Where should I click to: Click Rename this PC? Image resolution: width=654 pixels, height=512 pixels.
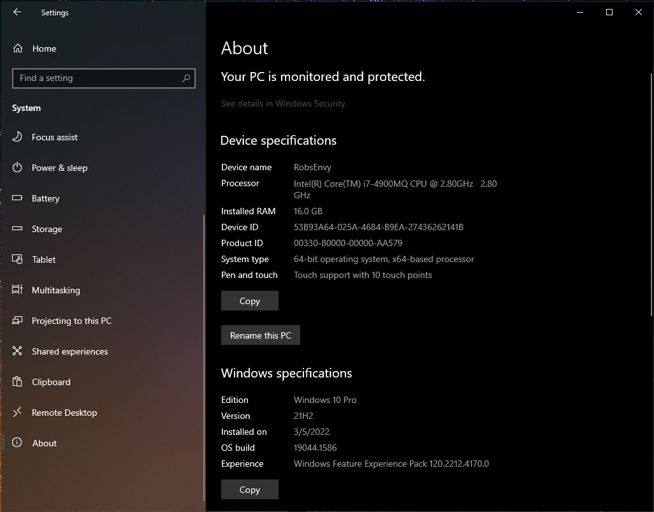click(260, 335)
